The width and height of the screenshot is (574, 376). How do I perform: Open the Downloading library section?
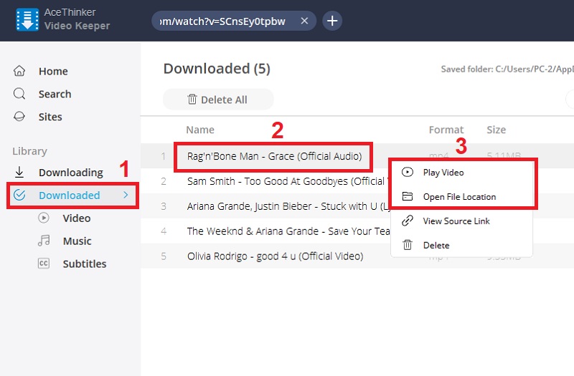(x=70, y=173)
